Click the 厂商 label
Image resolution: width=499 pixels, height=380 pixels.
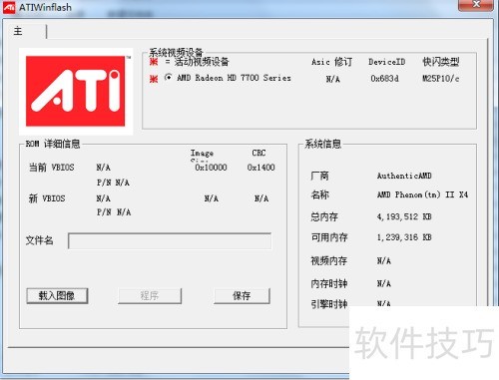(x=319, y=176)
